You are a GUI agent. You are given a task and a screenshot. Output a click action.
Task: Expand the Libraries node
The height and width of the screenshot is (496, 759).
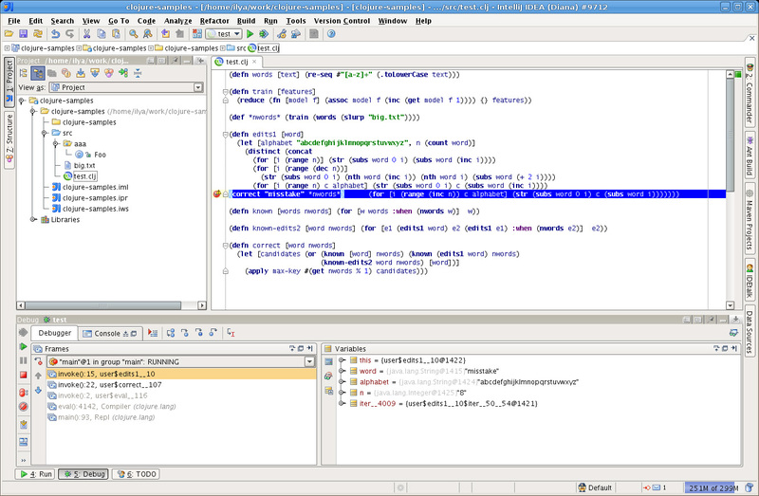33,220
